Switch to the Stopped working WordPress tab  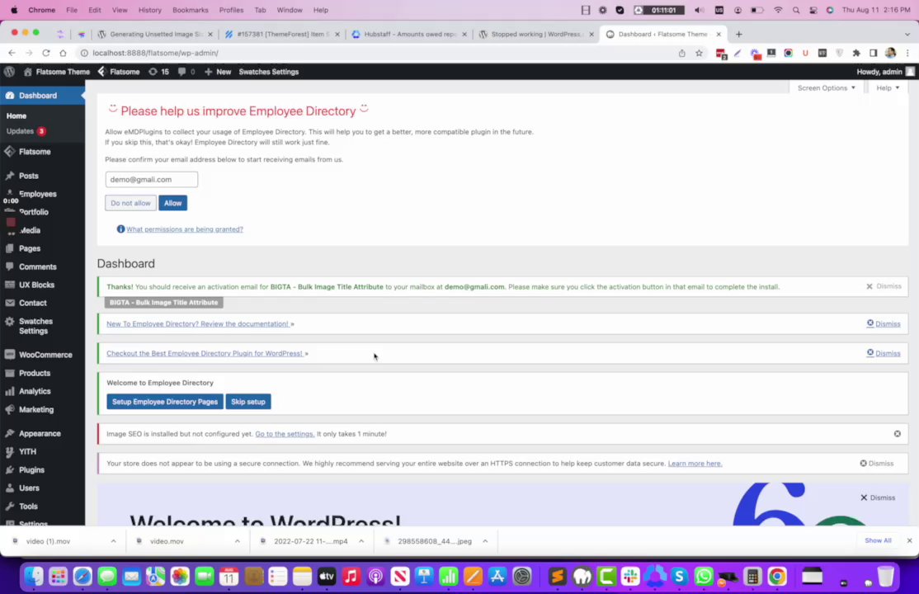pos(536,34)
